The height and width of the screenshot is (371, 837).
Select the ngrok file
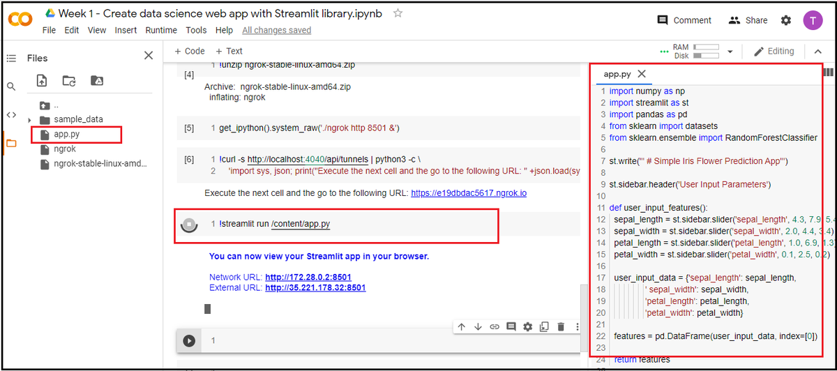[65, 149]
